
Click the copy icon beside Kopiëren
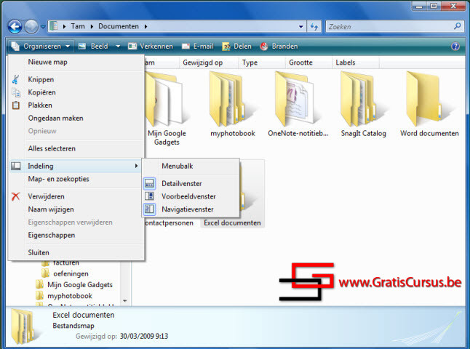(16, 92)
